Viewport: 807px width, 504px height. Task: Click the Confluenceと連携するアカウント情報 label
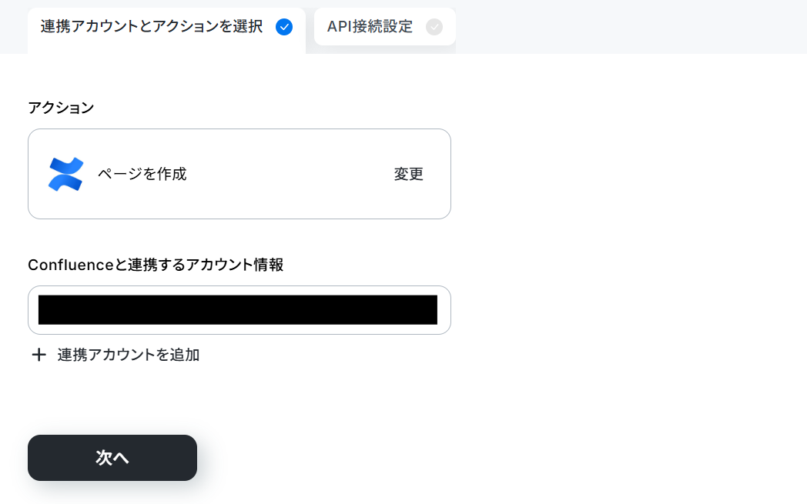pos(156,265)
